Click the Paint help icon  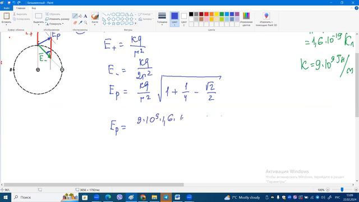[357, 8]
